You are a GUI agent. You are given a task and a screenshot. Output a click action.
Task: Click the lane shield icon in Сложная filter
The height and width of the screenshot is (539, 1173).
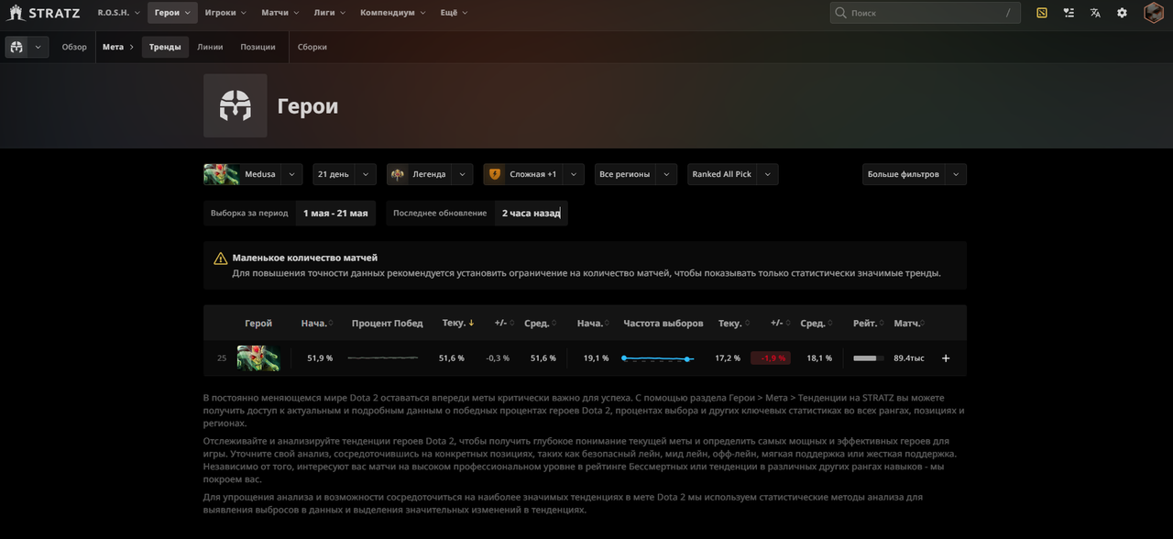click(x=495, y=174)
